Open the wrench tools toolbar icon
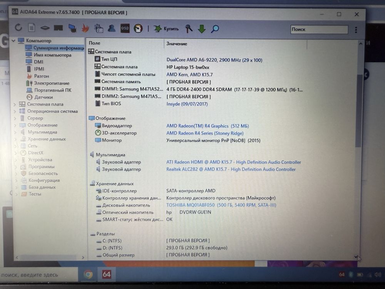The image size is (385, 289). click(189, 29)
